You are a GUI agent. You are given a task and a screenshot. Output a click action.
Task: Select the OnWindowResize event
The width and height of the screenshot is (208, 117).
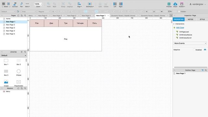(x=186, y=35)
